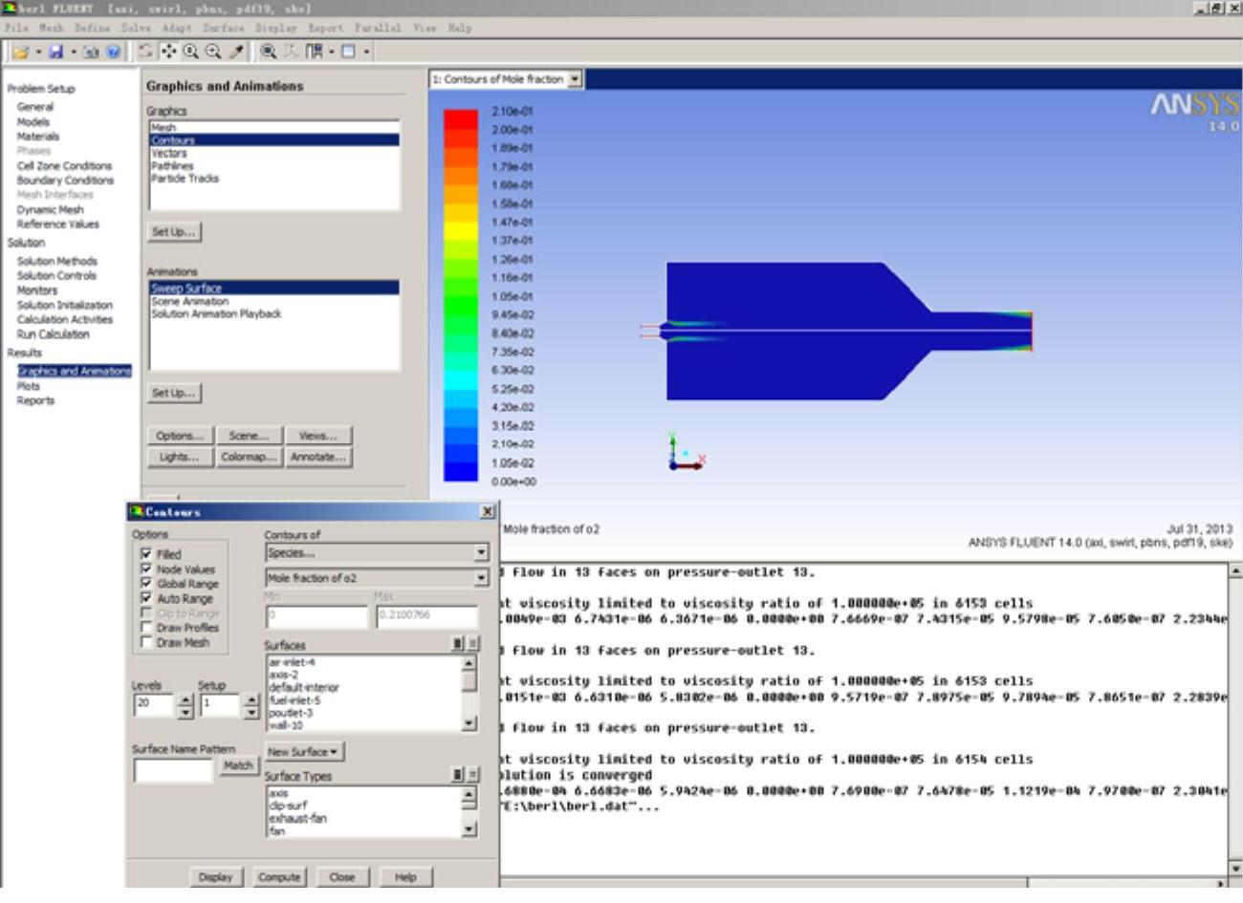Viewport: 1243px width, 903px height.
Task: Toggle the Filled checkbox
Action: pyautogui.click(x=146, y=554)
